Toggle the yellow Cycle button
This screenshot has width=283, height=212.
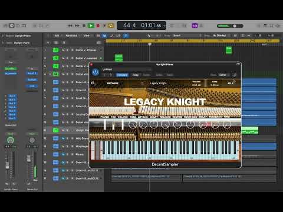click(111, 26)
